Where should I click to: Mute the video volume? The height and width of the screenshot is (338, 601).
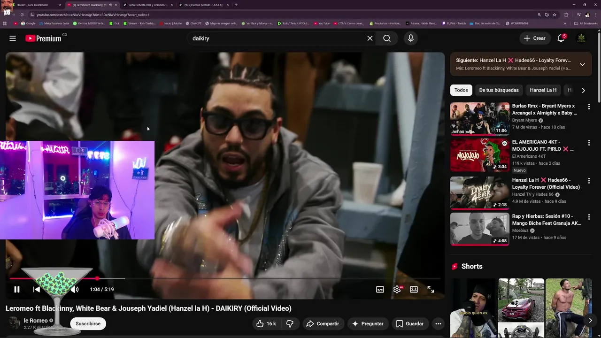pos(75,290)
